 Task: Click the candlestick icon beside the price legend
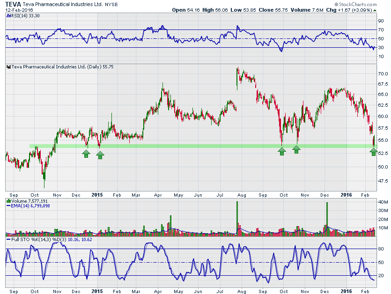click(x=8, y=67)
